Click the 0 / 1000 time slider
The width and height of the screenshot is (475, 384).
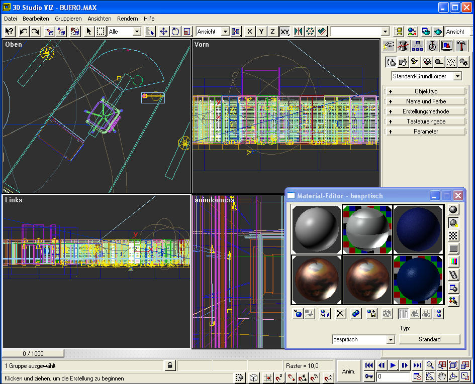tap(33, 353)
